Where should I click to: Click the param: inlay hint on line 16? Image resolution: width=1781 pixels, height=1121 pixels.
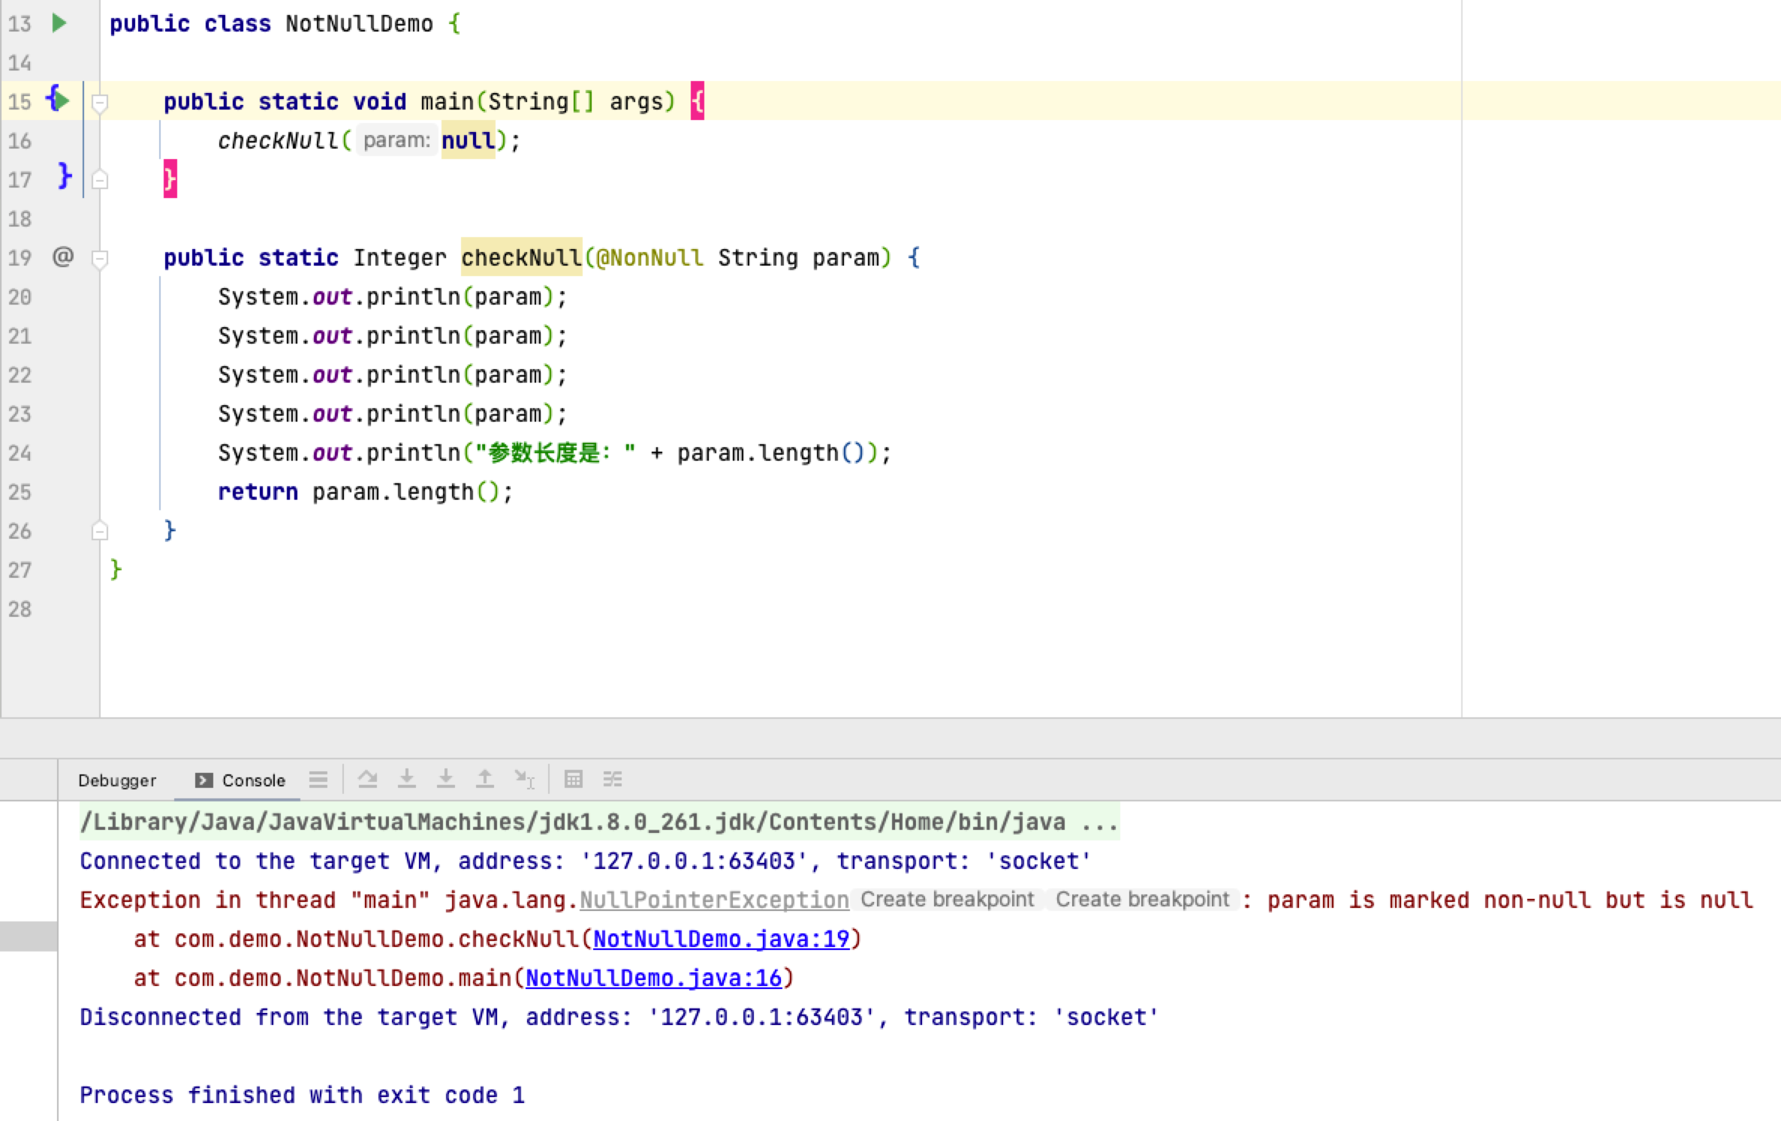click(396, 140)
